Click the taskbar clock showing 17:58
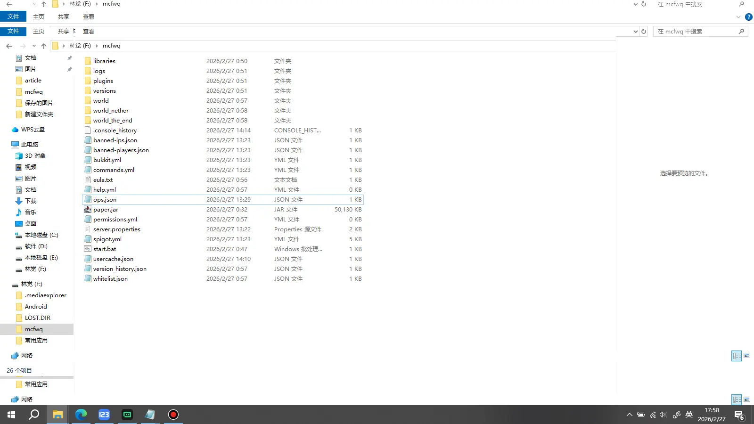This screenshot has height=424, width=754. [712, 415]
